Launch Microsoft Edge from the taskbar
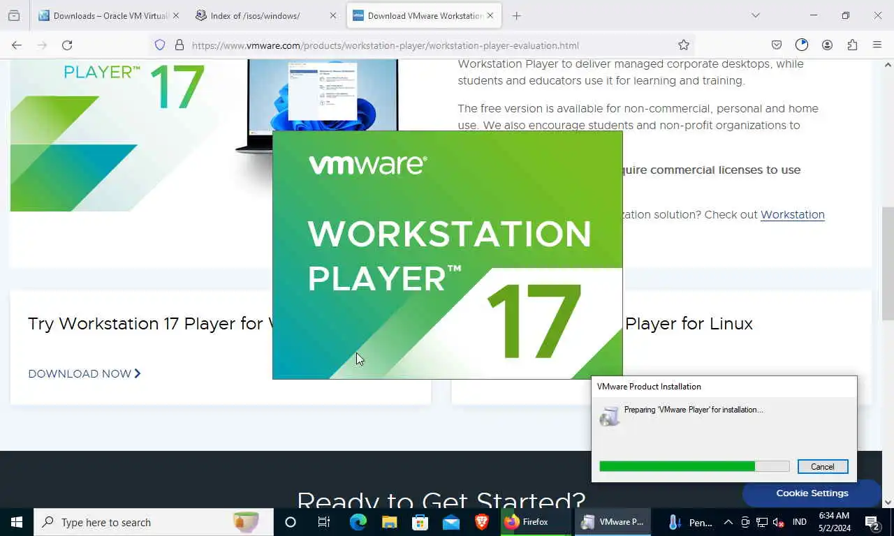The height and width of the screenshot is (536, 894). tap(358, 522)
